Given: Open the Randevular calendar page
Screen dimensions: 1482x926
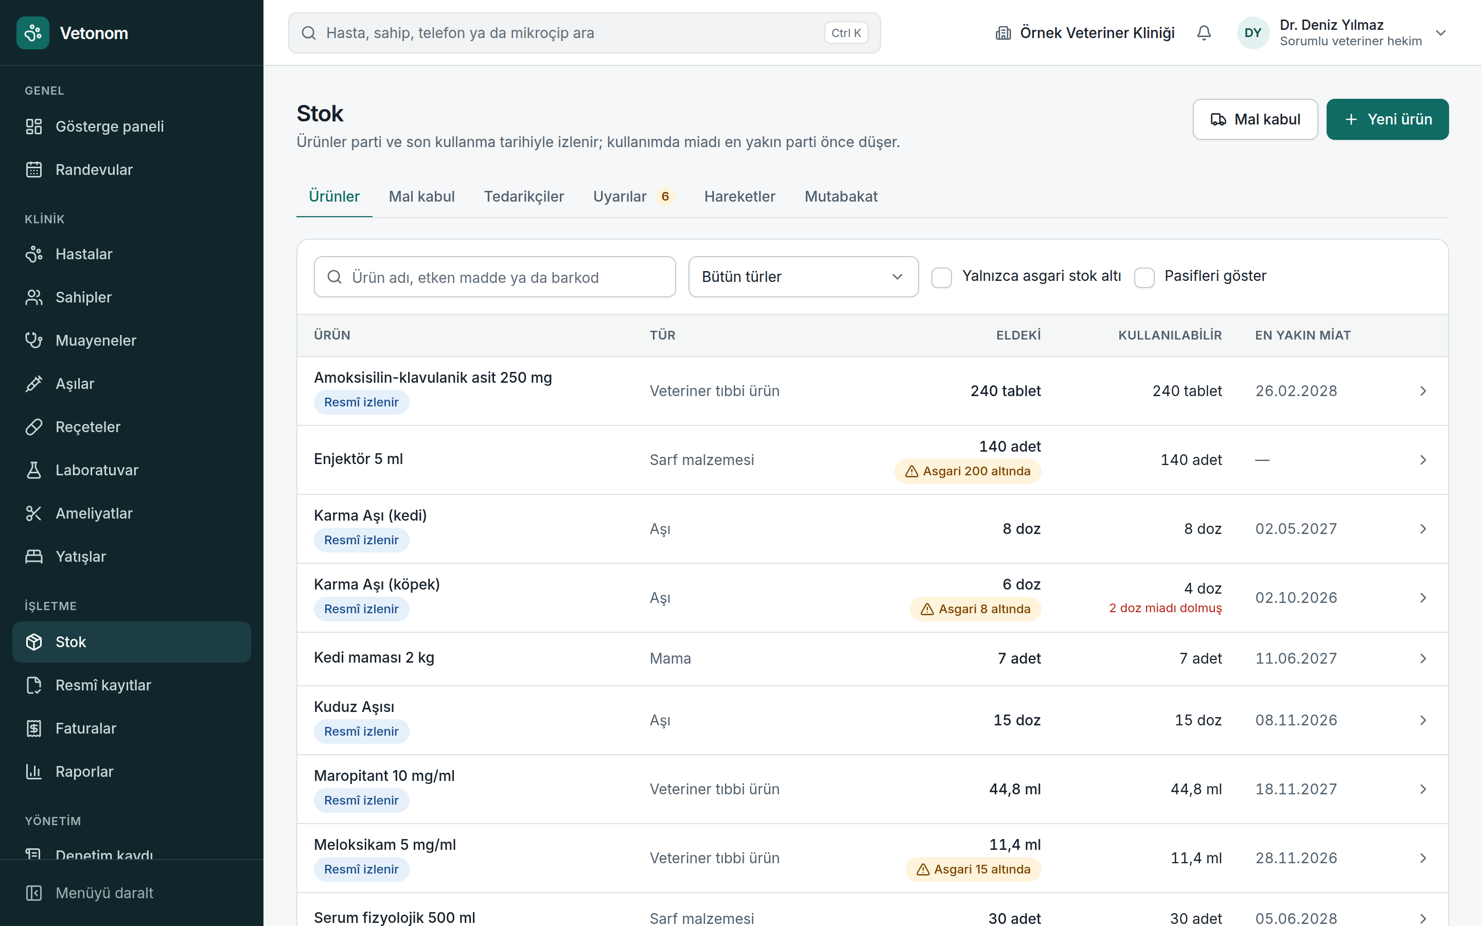Looking at the screenshot, I should point(132,170).
